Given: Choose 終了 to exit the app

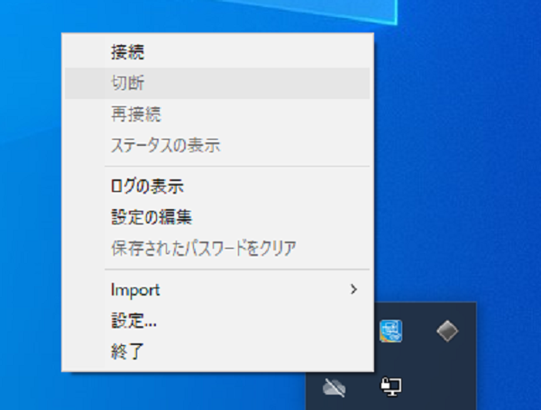Looking at the screenshot, I should tap(217, 351).
